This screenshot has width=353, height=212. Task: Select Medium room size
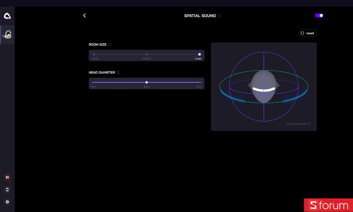pos(146,54)
